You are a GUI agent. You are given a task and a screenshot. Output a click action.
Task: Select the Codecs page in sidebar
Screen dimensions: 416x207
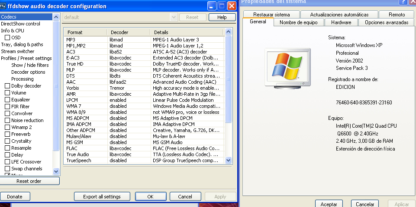[x=26, y=17]
